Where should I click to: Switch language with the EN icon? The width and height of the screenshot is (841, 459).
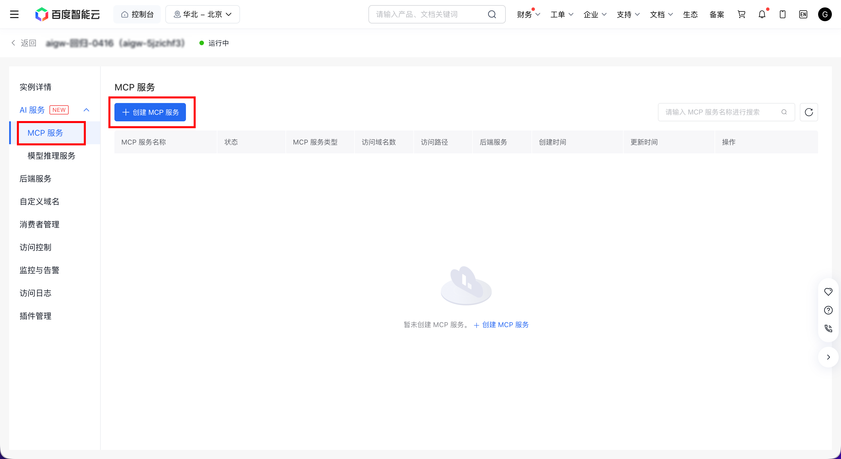[x=803, y=14]
